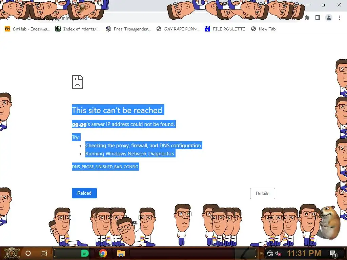Screen dimensions: 347x260
Task: Click the DNS_PROBE_FINISHED_BAD_CONFIG error code
Action: pyautogui.click(x=105, y=167)
